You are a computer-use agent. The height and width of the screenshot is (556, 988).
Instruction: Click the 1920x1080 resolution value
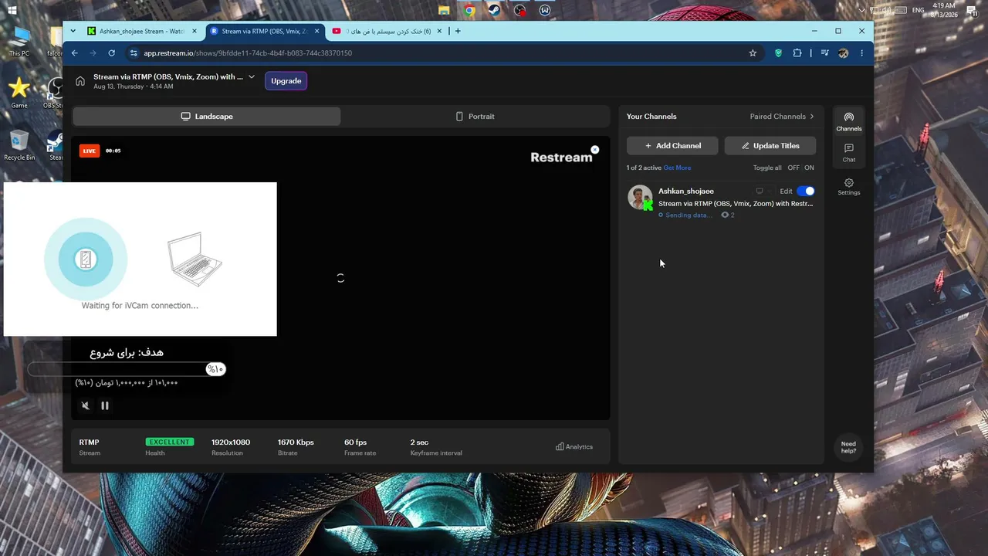(231, 442)
